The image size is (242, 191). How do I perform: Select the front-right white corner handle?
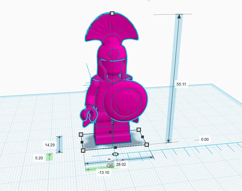point(147,145)
